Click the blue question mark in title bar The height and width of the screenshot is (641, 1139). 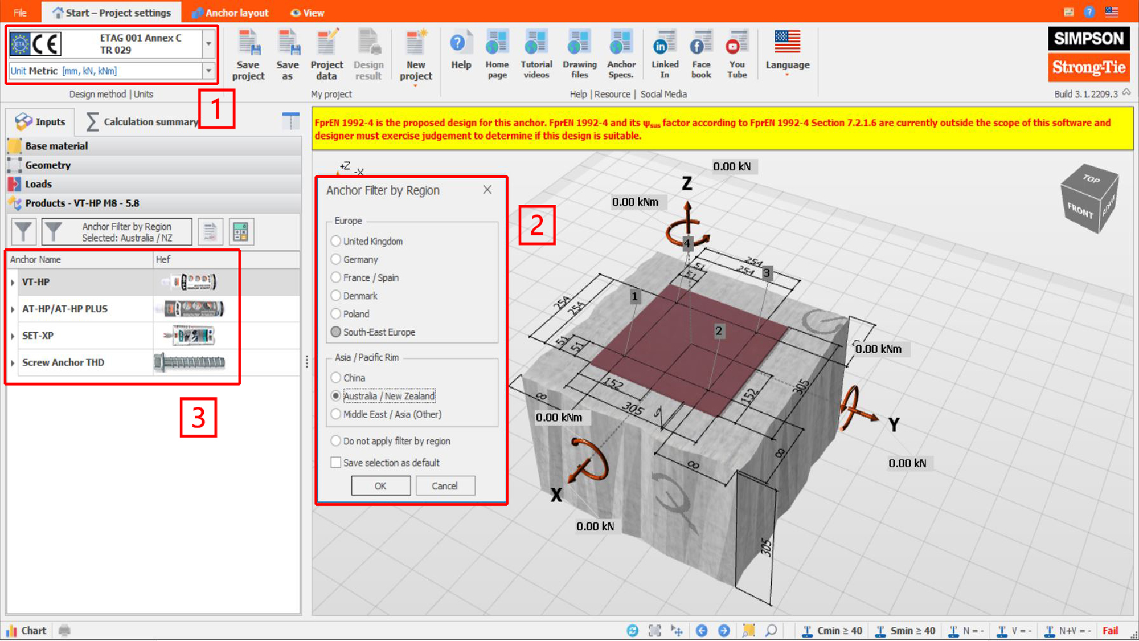click(1089, 12)
